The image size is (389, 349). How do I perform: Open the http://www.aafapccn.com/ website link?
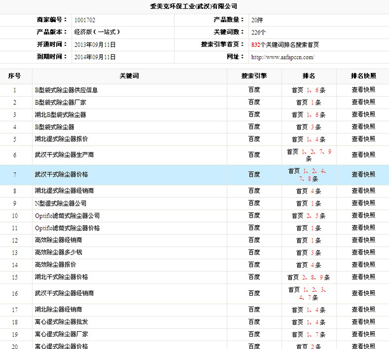[x=282, y=57]
